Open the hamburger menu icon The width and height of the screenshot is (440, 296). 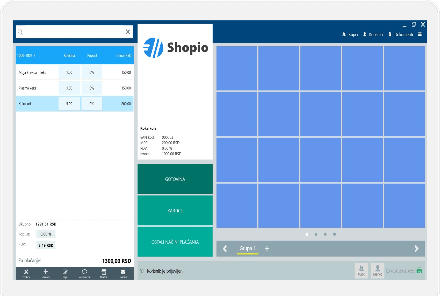tap(420, 34)
